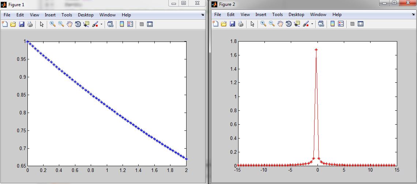Toggle Insert Colorbar in Figure 1
This screenshot has width=417, height=184.
pos(122,24)
